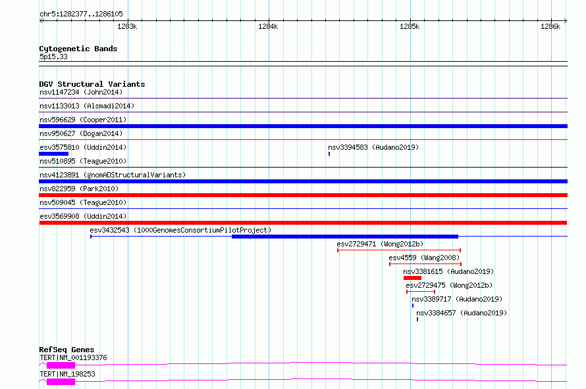The width and height of the screenshot is (586, 389).
Task: Open variant nsv3394583 (Audano2019) label
Action: (x=373, y=147)
